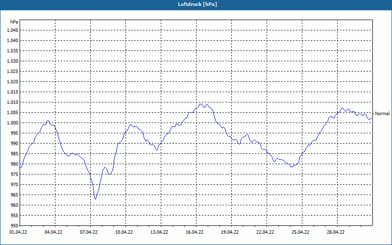
Task: Click the y-axis value 1.040
Action: click(13, 41)
